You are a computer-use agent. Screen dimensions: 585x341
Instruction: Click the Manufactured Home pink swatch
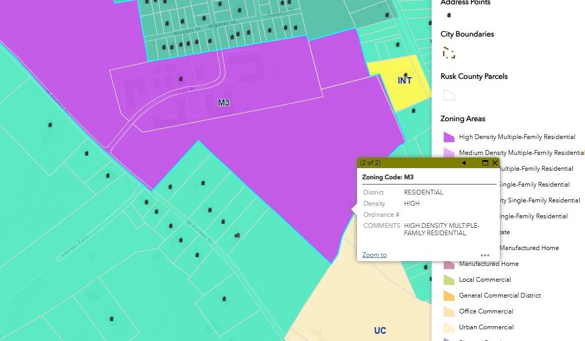pyautogui.click(x=449, y=264)
